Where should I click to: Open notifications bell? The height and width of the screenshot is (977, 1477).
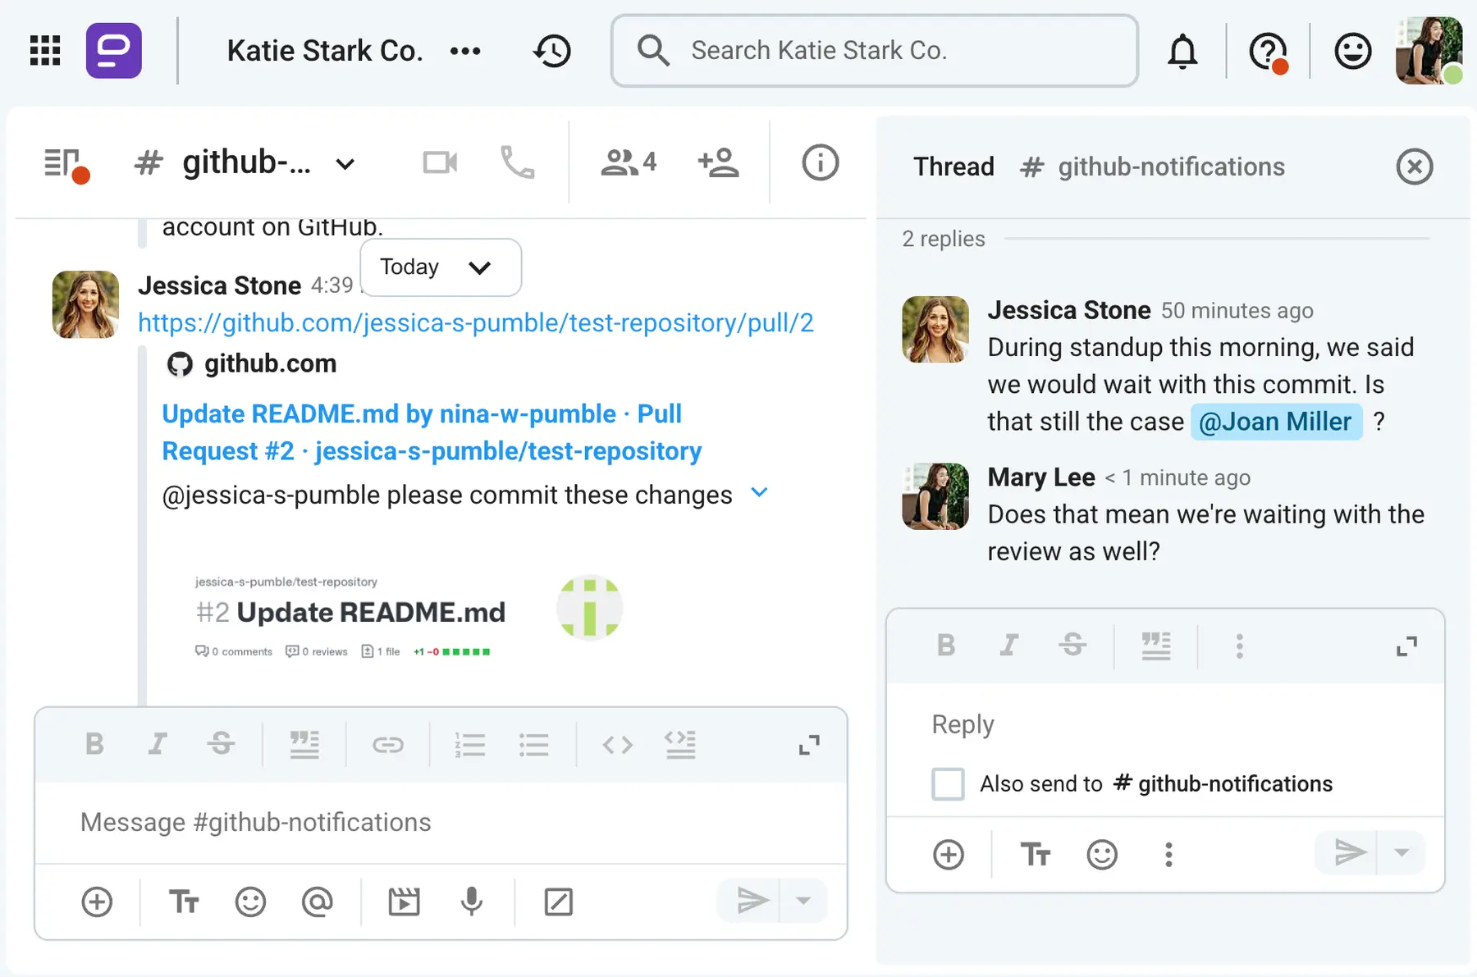click(1182, 51)
